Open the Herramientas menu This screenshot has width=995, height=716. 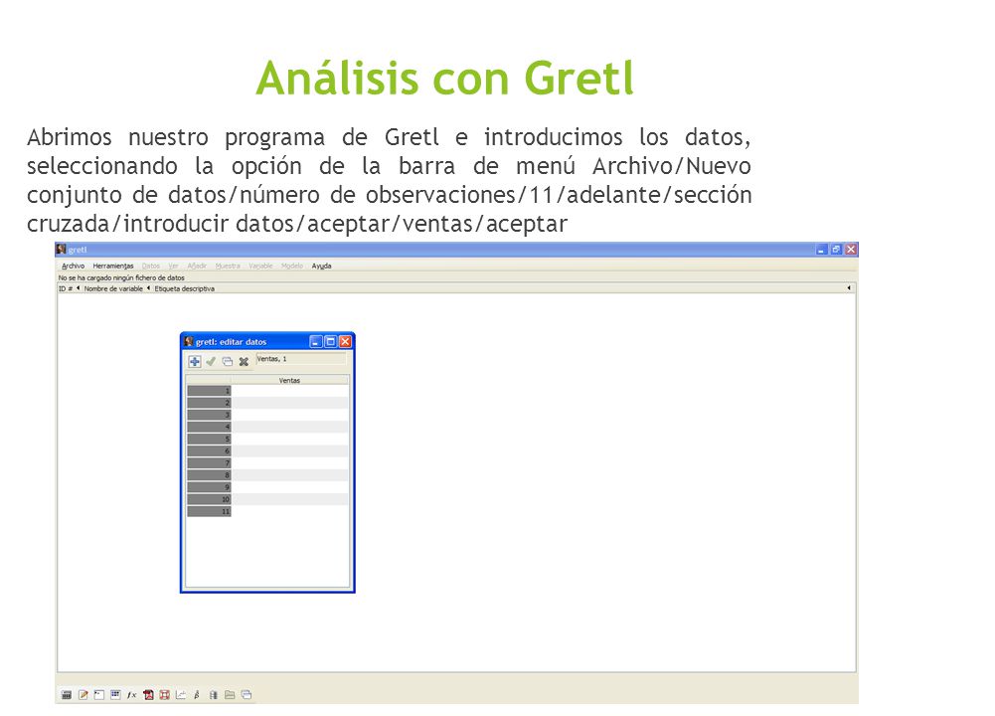point(113,266)
